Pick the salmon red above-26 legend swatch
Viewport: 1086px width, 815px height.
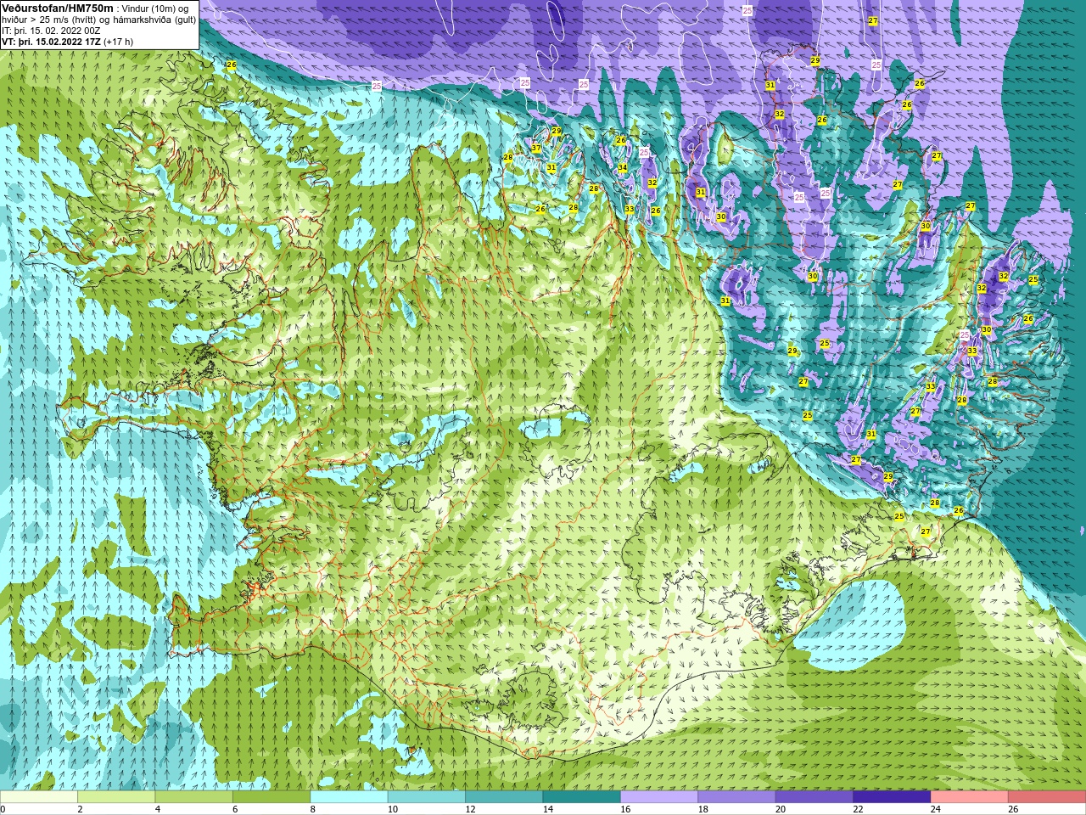pos(1047,797)
